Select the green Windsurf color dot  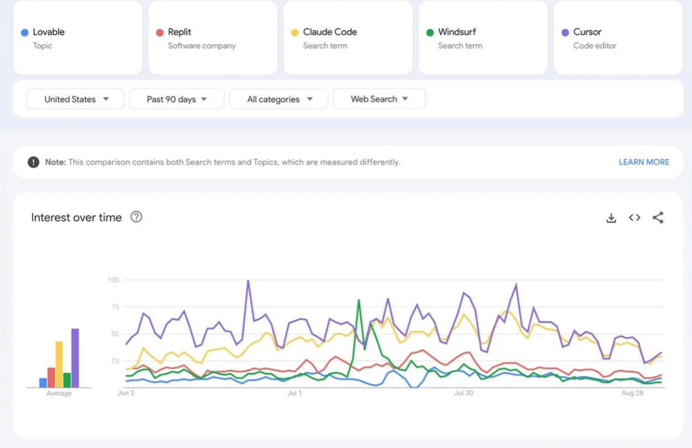(x=430, y=33)
